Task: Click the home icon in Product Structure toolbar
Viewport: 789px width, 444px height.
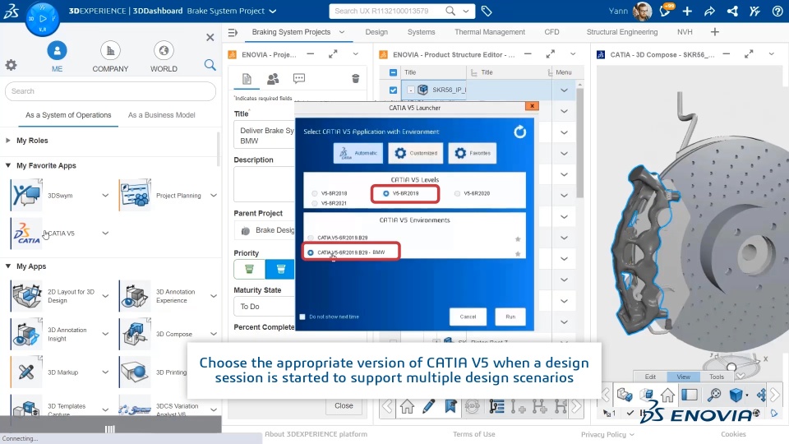Action: 407,405
